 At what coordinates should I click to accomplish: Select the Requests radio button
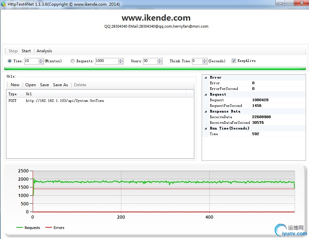tap(73, 61)
